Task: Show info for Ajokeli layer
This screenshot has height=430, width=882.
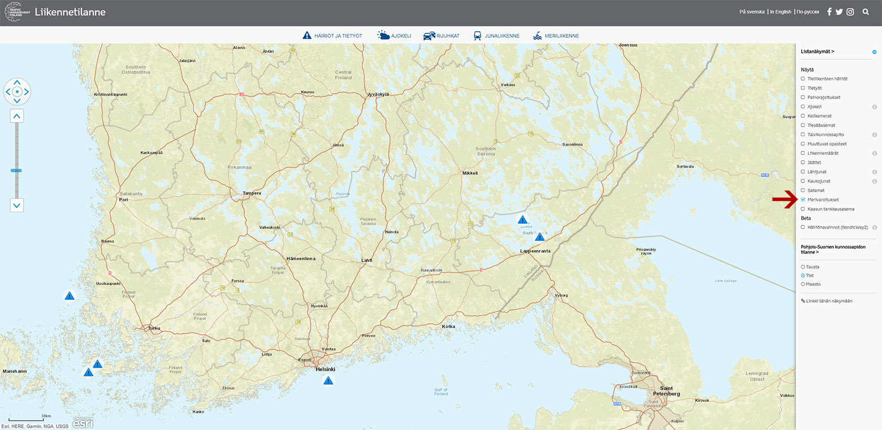Action: coord(874,107)
